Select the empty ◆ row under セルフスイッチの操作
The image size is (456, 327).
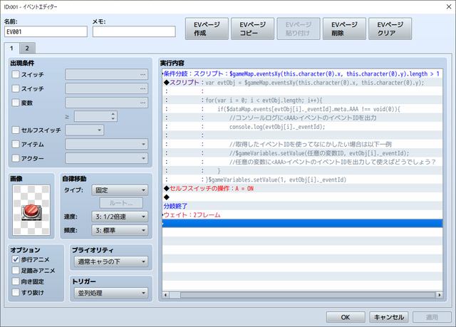302,197
